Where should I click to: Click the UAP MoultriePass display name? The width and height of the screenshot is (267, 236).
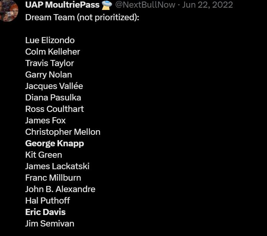tap(62, 5)
